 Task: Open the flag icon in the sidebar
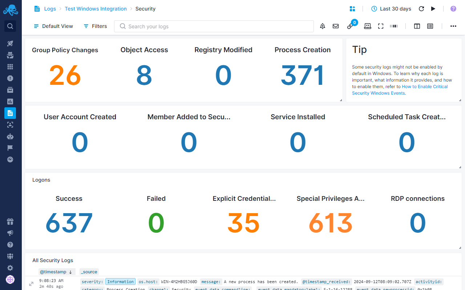point(10,148)
